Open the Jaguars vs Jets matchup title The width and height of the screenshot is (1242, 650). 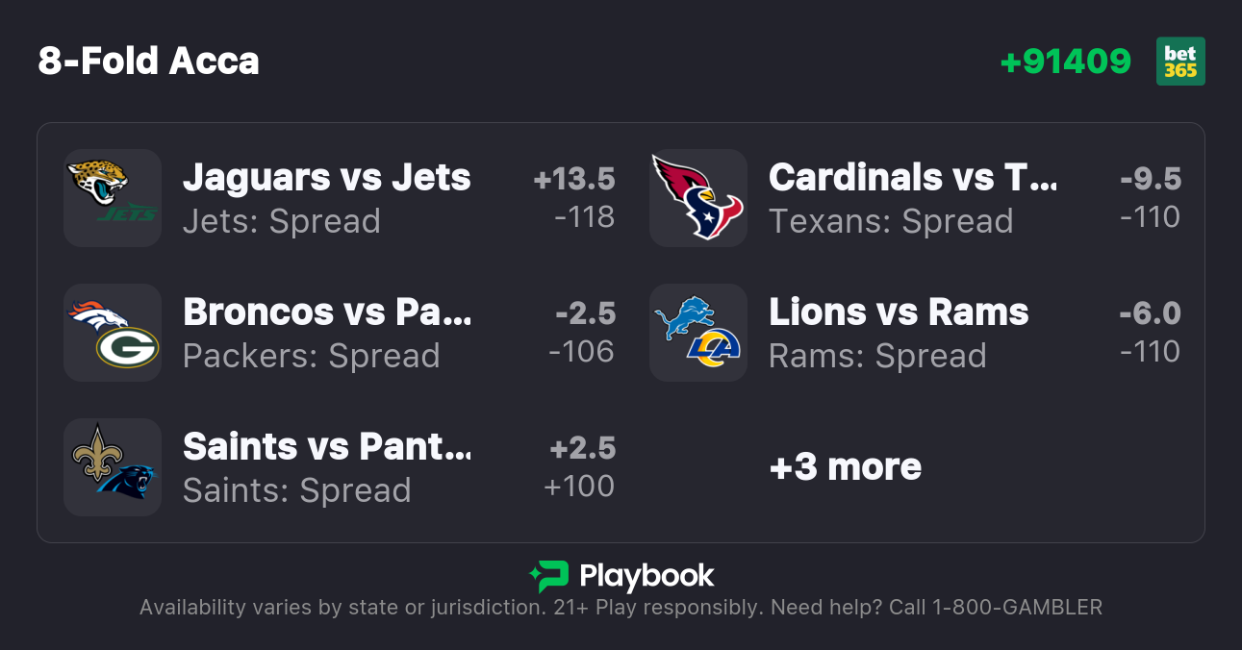tap(327, 178)
